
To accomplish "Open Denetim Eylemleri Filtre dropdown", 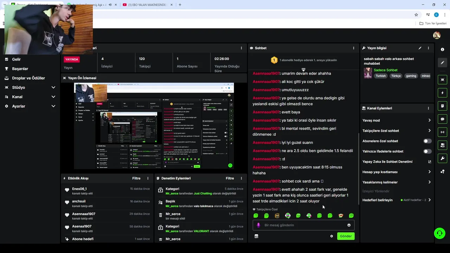I will point(230,179).
